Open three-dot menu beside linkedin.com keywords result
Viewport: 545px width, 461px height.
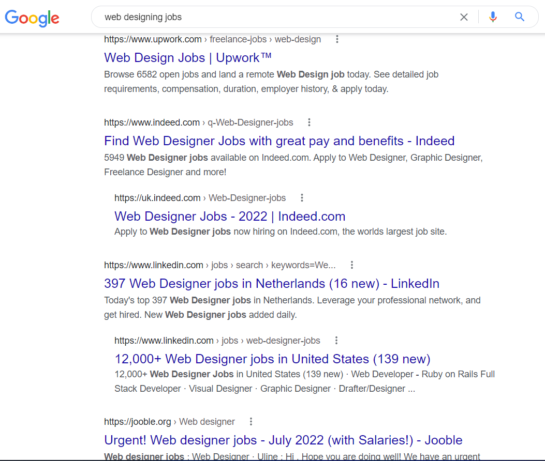click(352, 265)
